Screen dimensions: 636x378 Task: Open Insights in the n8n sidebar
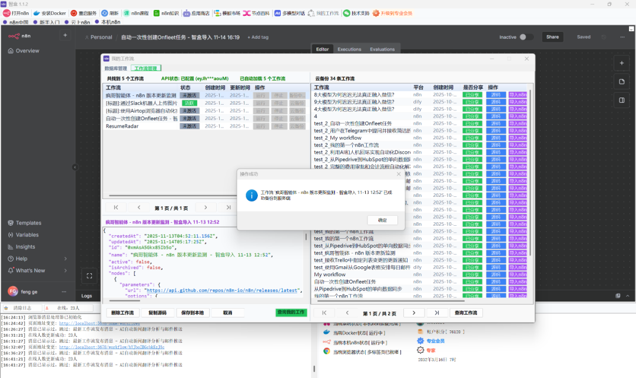click(x=21, y=246)
